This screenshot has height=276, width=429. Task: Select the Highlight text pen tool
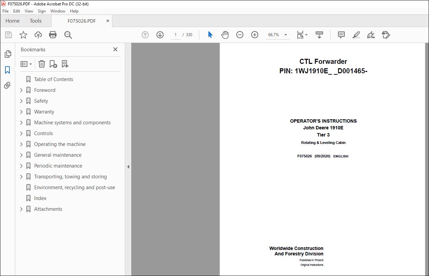(356, 35)
